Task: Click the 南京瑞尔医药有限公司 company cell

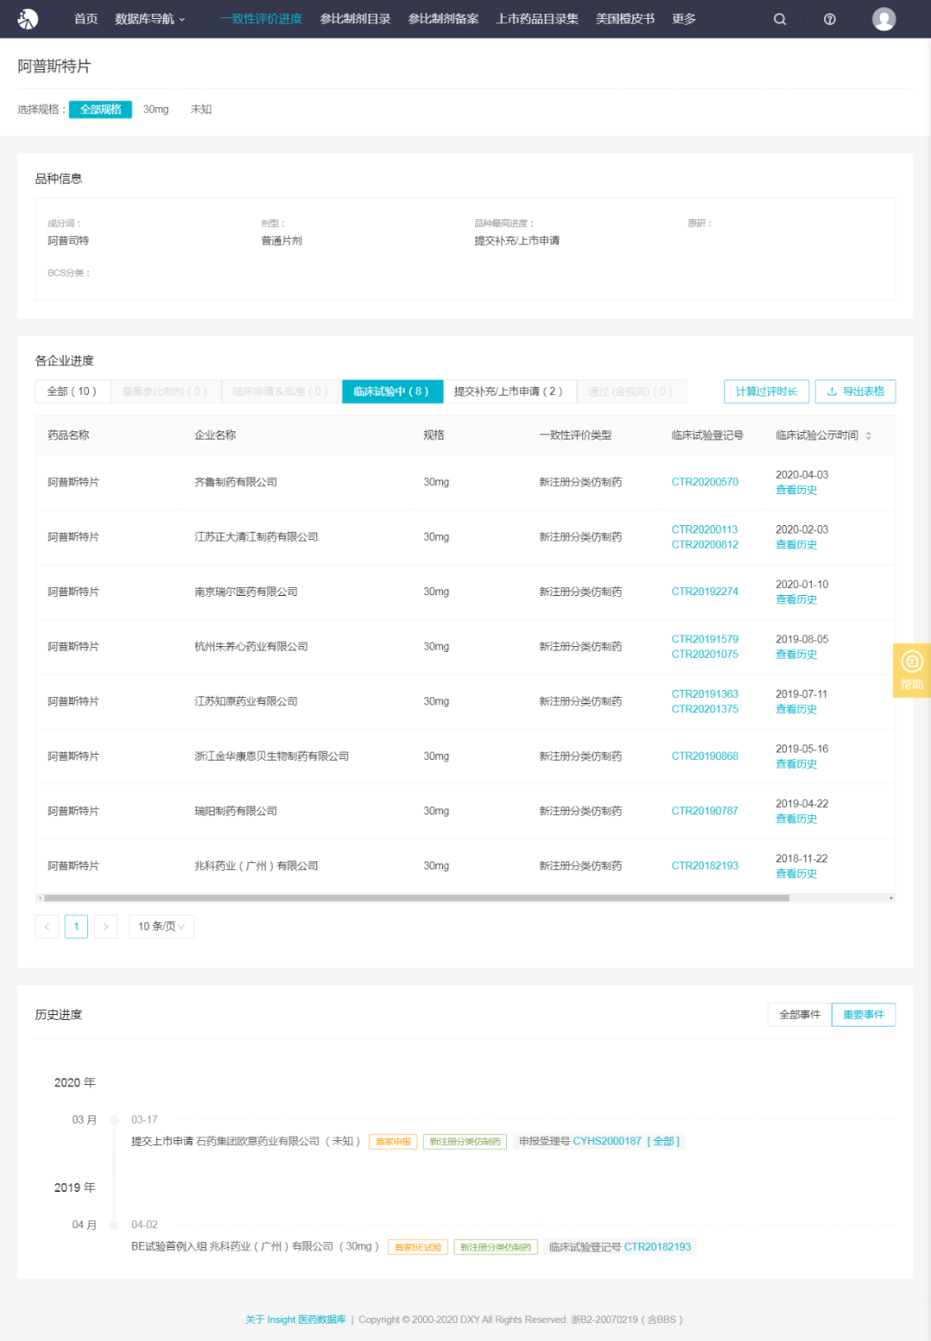Action: tap(246, 592)
